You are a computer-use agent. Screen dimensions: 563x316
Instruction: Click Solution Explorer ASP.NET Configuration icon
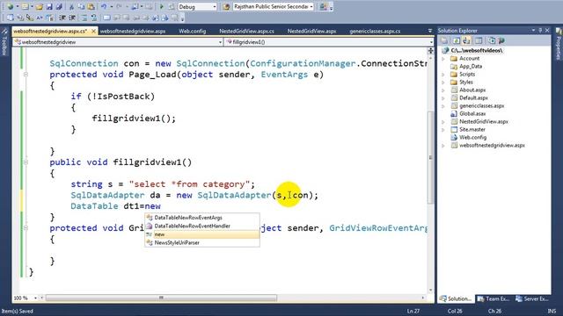click(x=501, y=40)
